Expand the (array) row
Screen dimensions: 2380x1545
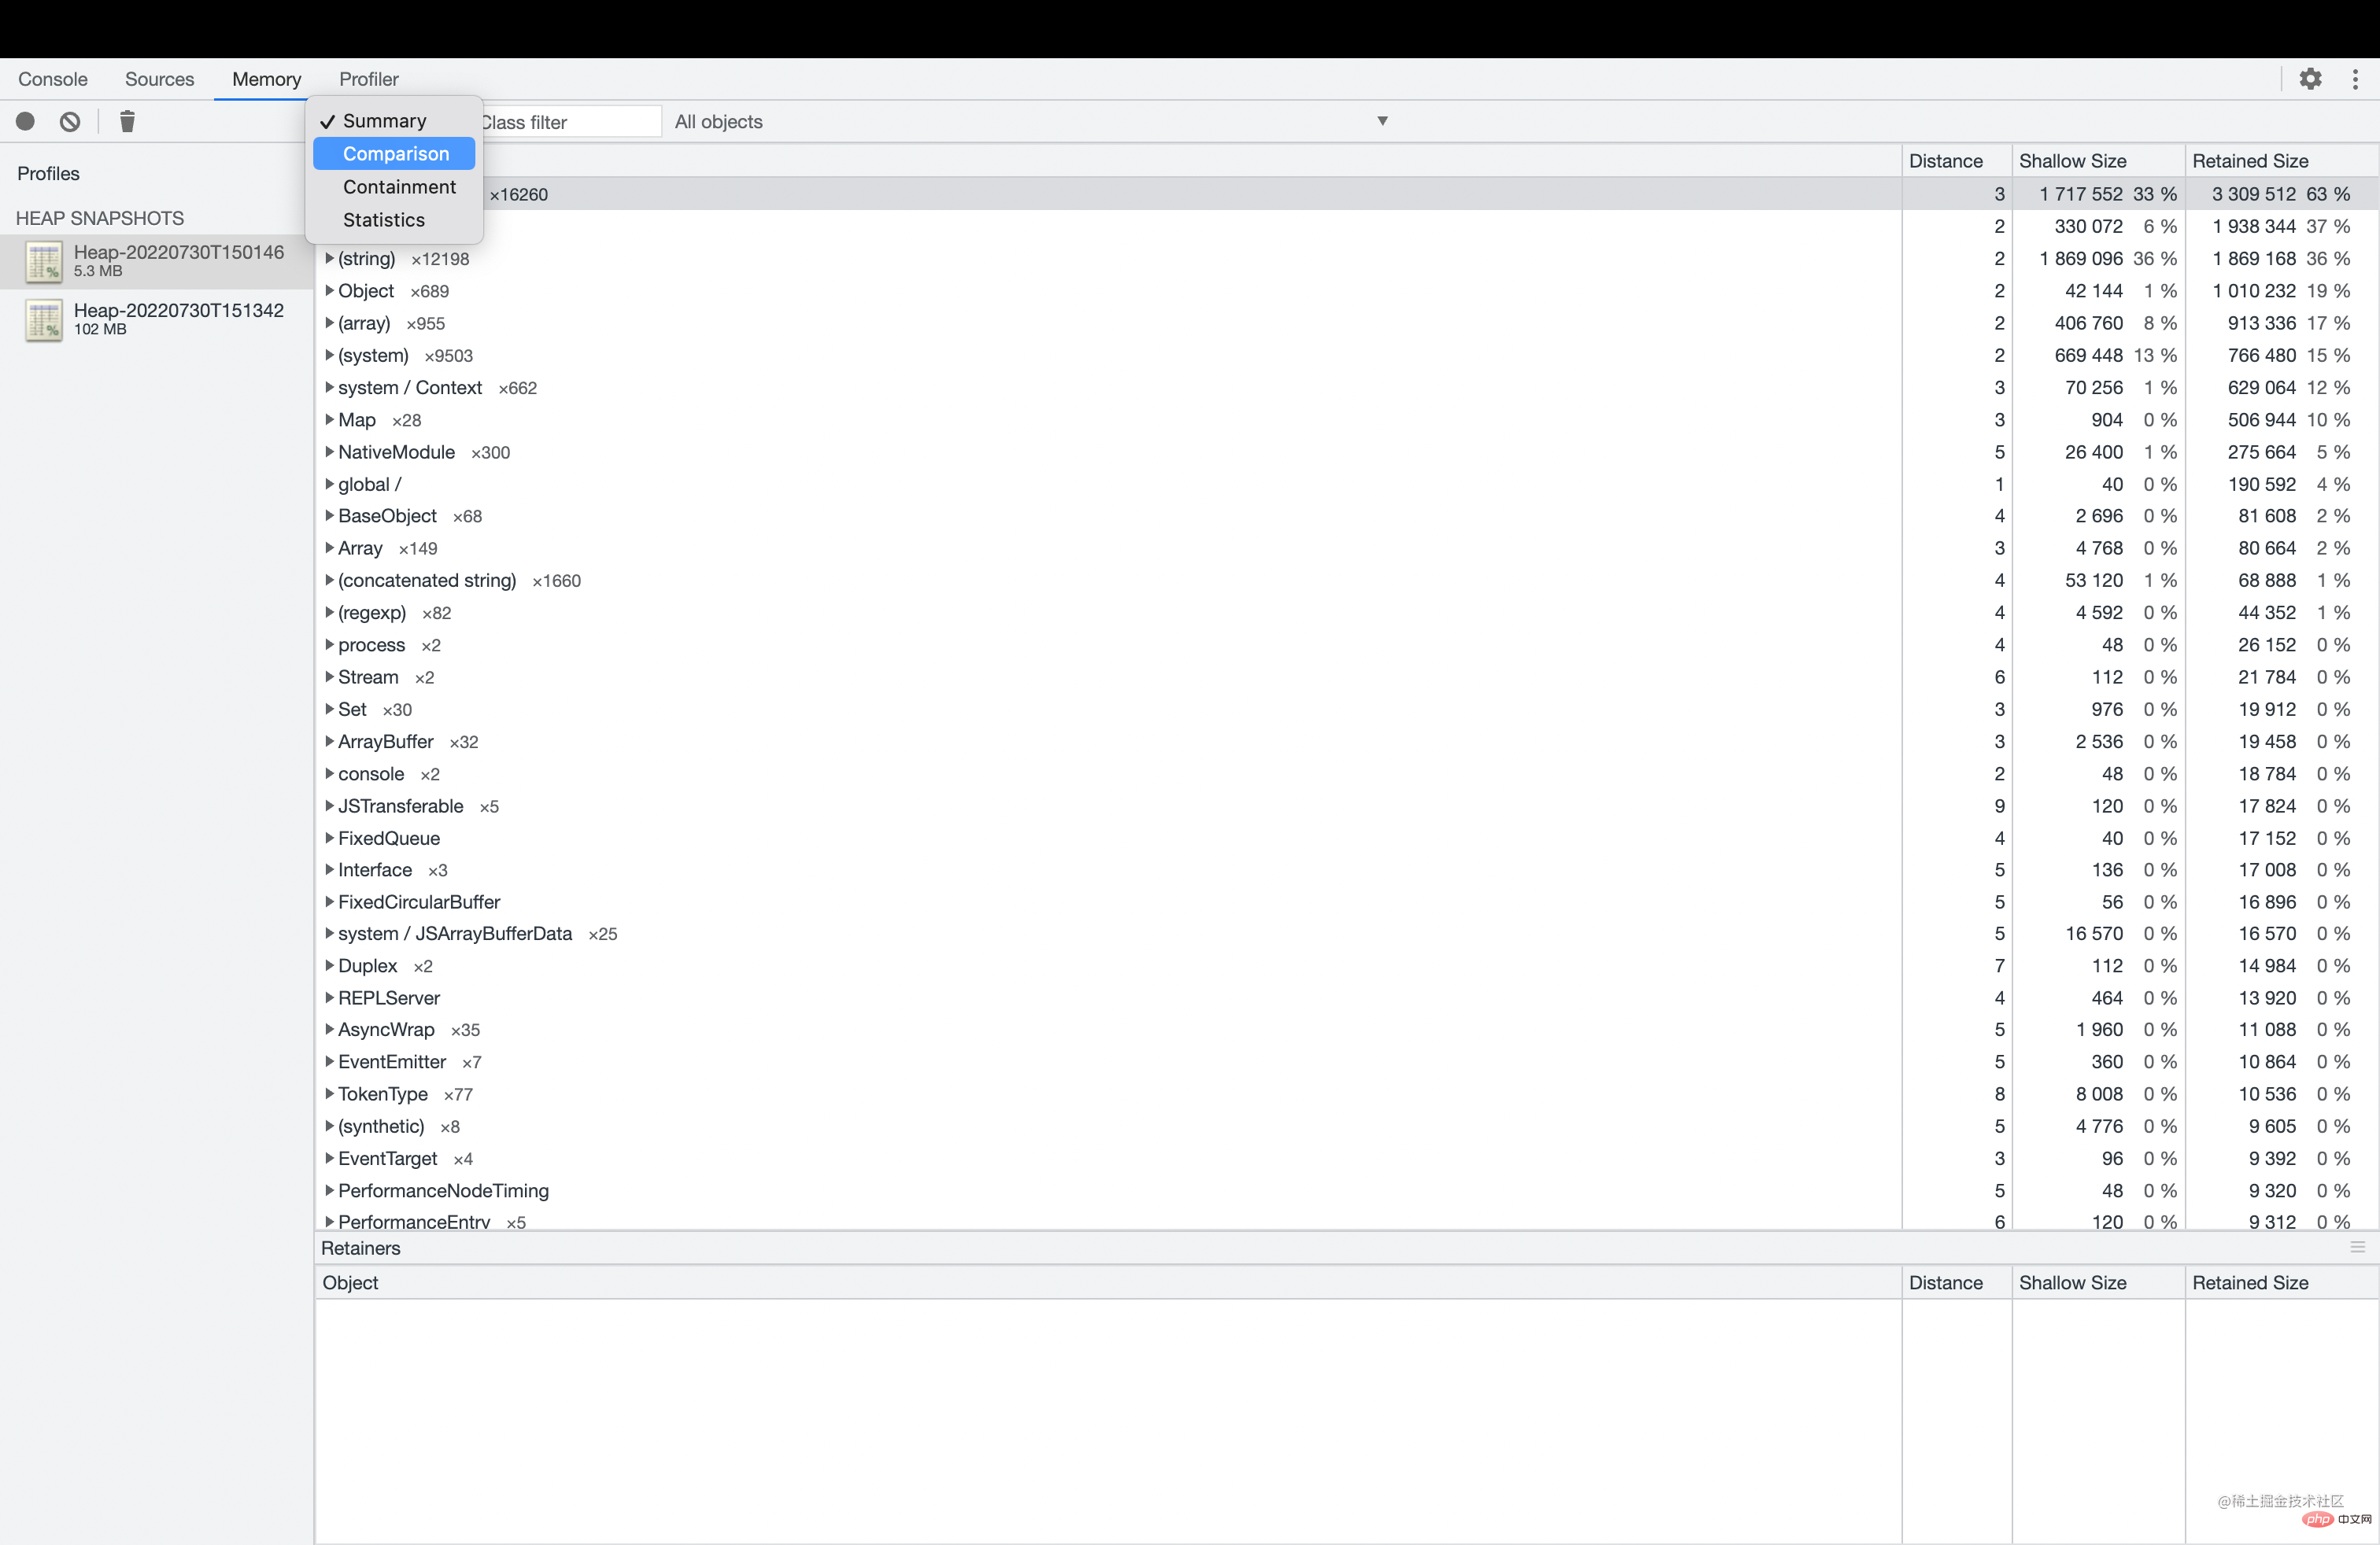pos(329,323)
